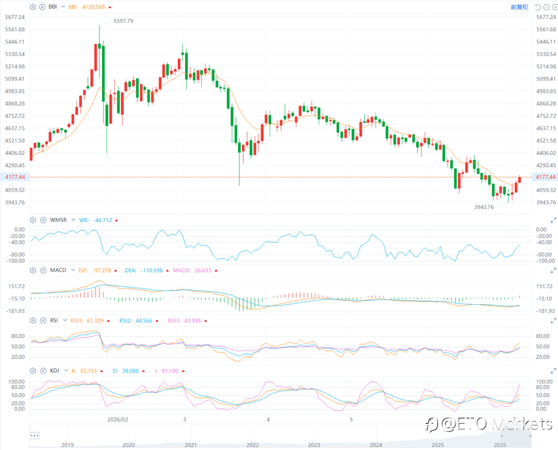Click the 5597.79 high price annotation
This screenshot has width=558, height=450.
[x=123, y=21]
